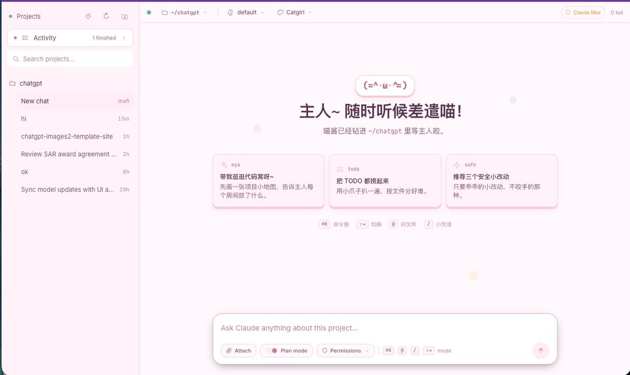Click the Claude Max badge

coord(583,12)
